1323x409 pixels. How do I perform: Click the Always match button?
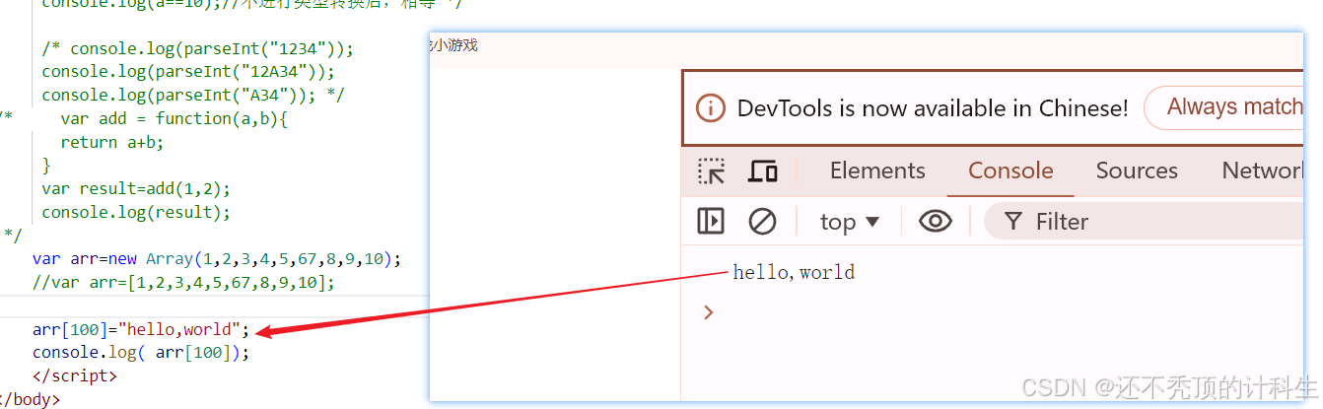[1224, 107]
